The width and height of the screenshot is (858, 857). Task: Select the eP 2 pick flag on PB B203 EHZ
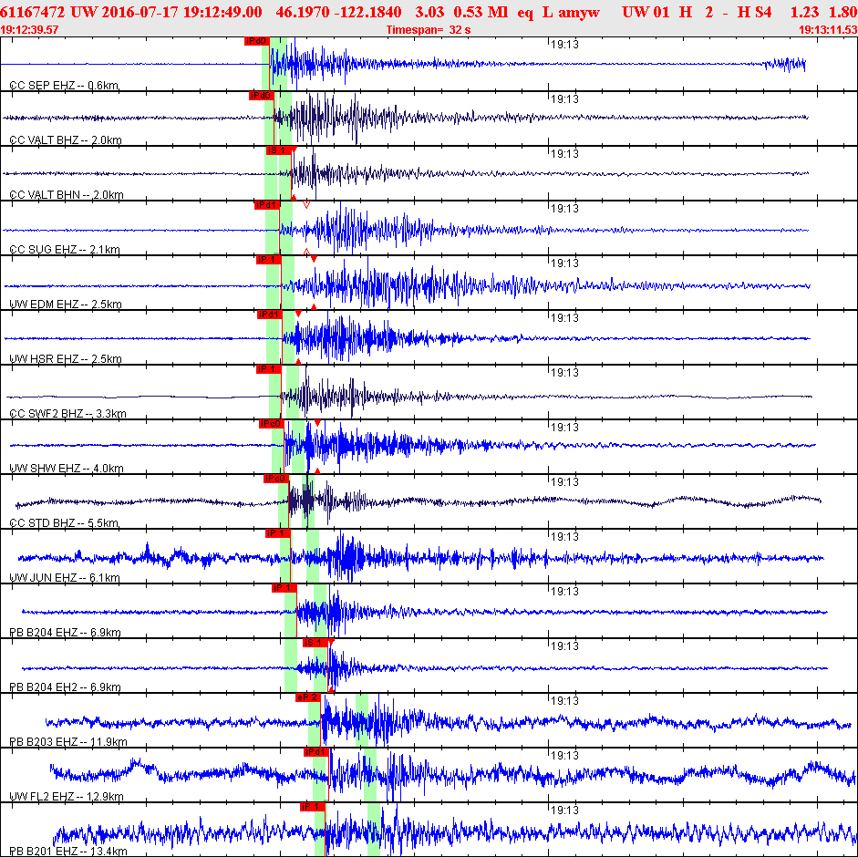pyautogui.click(x=308, y=697)
